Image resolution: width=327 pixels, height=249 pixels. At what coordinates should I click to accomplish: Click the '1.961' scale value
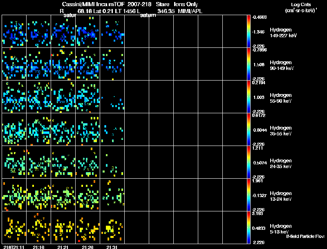click(x=258, y=181)
